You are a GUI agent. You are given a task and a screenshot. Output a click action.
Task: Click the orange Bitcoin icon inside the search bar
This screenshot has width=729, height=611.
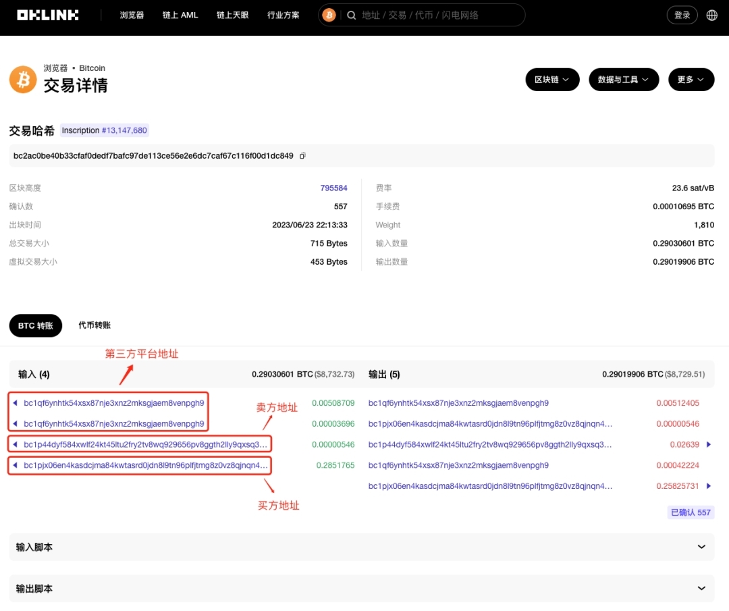pos(329,14)
